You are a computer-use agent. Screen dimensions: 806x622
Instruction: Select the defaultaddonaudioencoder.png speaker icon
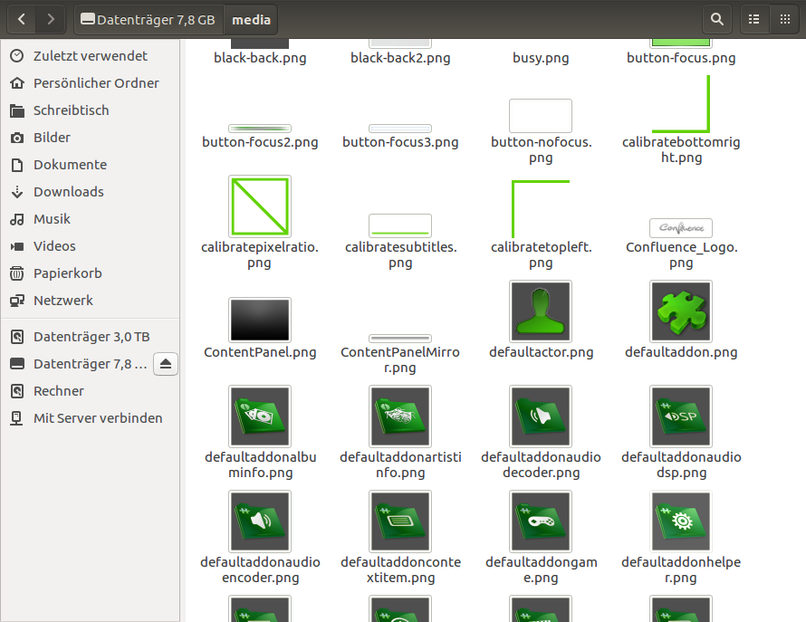click(260, 522)
